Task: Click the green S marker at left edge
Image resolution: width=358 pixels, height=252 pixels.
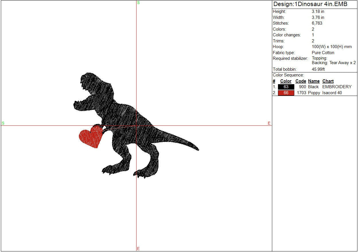Action: tap(3, 123)
